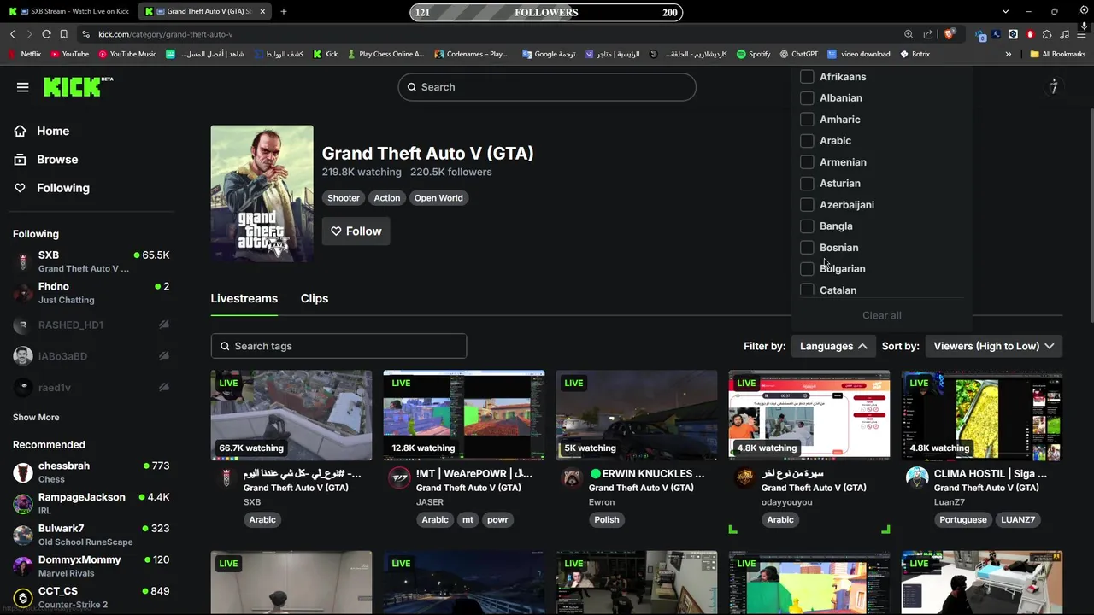Check the Albanian language checkbox
The width and height of the screenshot is (1094, 615).
coord(807,98)
